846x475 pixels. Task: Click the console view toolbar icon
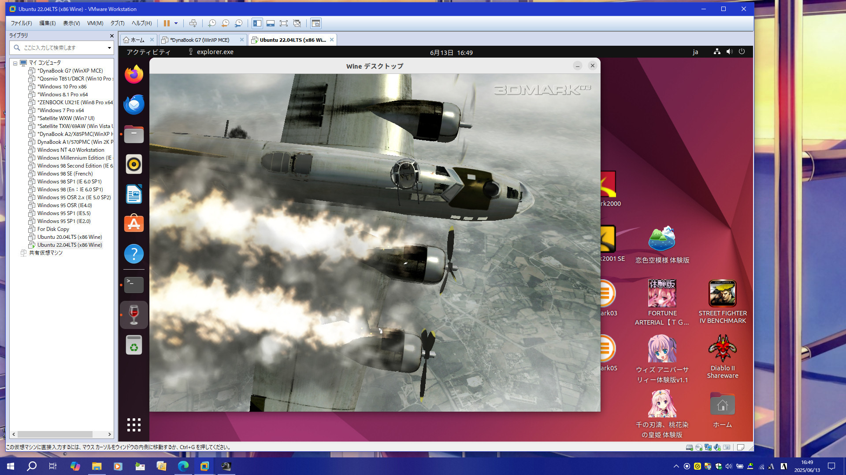point(316,23)
